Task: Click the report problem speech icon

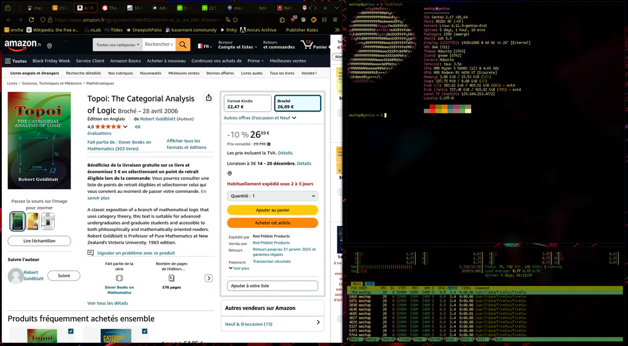Action: tap(91, 253)
